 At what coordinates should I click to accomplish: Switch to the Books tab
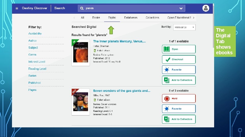[x=96, y=18]
